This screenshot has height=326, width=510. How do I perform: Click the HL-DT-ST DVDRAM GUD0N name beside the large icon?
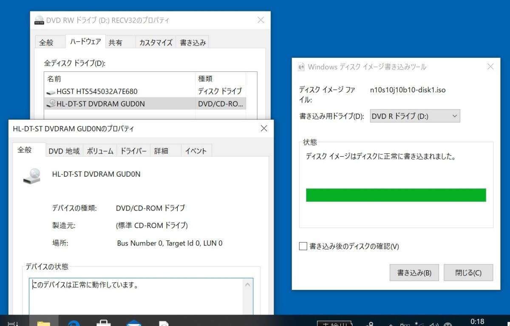click(96, 174)
